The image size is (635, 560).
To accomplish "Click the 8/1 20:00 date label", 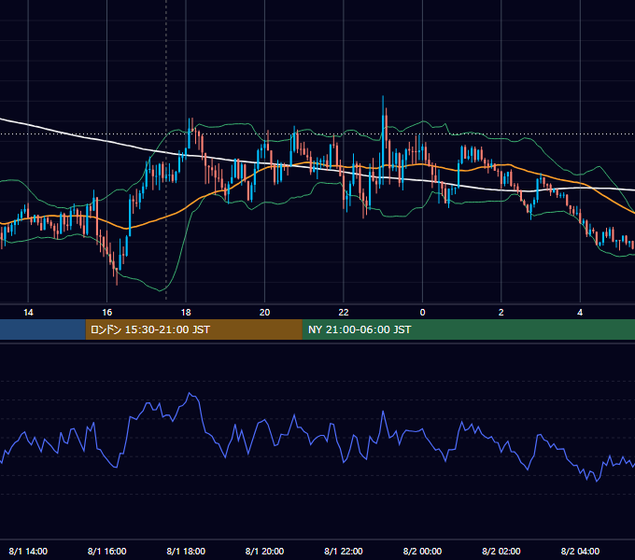I will [264, 551].
